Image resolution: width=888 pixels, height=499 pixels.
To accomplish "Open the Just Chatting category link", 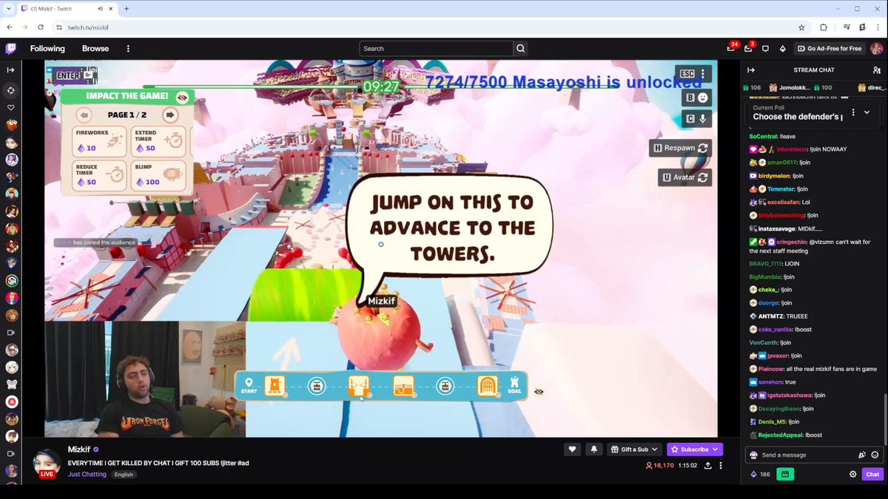I will pyautogui.click(x=87, y=474).
